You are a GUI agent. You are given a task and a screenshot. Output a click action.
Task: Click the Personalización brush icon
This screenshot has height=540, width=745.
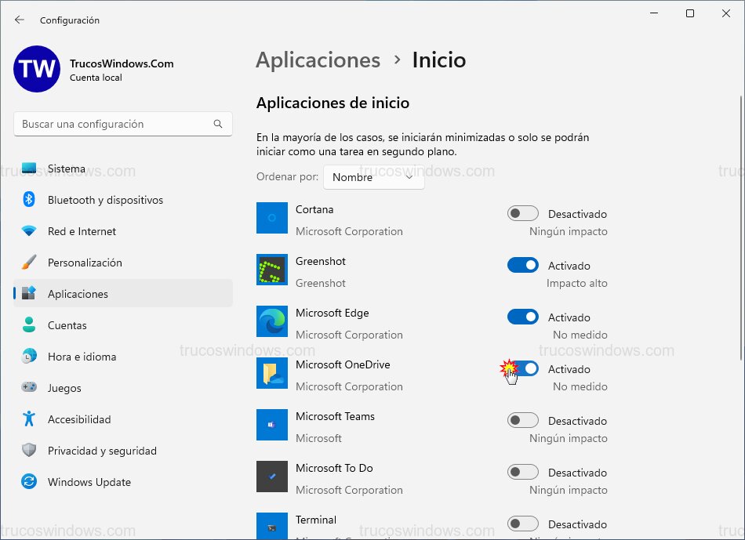29,263
